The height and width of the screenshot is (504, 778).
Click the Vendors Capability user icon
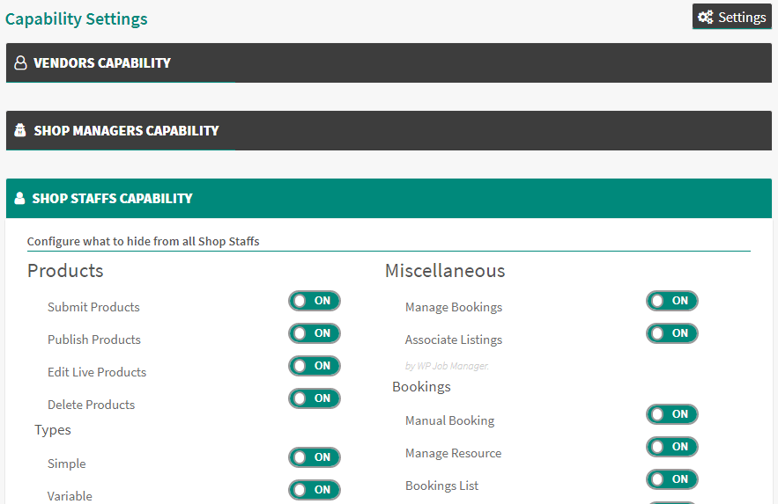pos(20,62)
